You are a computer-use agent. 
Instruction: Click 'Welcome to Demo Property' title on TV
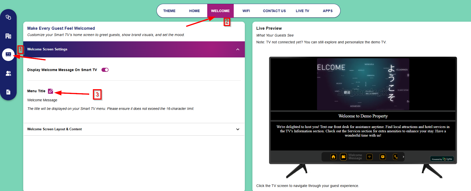pos(363,116)
